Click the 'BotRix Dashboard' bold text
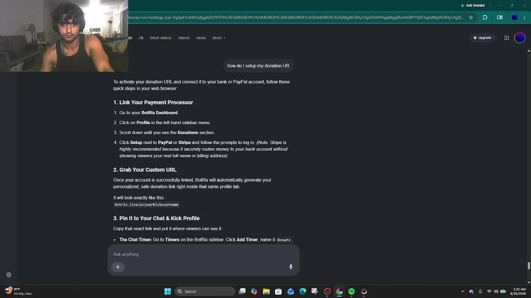Screen dimensions: 531x298 click(160, 113)
